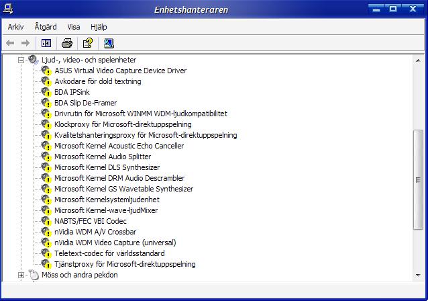
Task: Select the Ljud-, video- och spelenheter category
Action: coord(89,60)
